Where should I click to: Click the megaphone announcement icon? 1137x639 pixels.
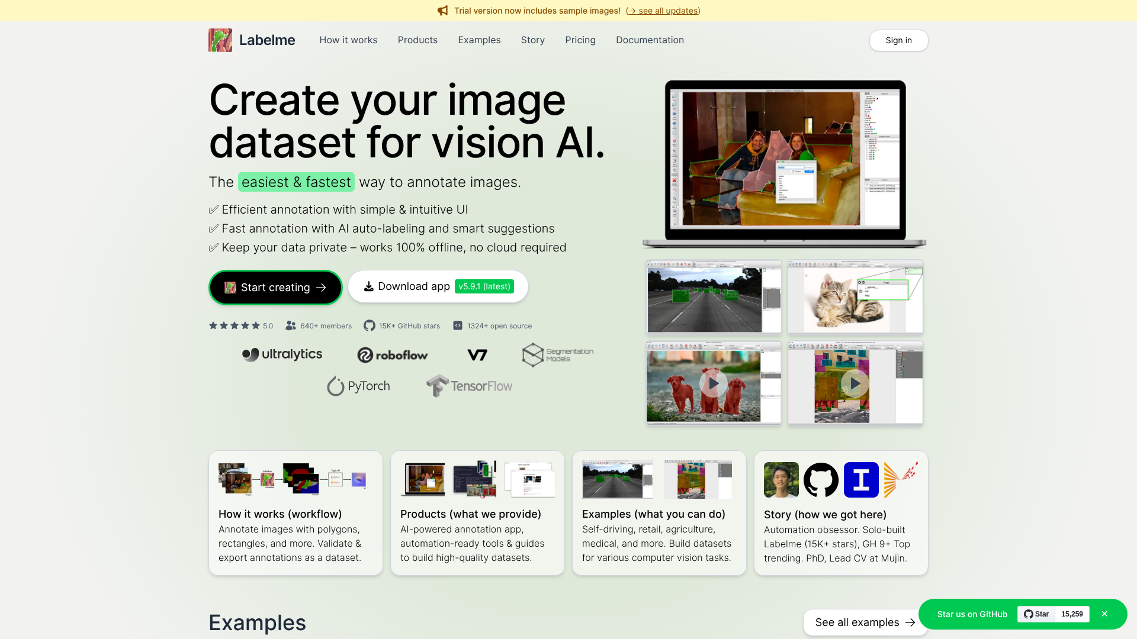443,10
